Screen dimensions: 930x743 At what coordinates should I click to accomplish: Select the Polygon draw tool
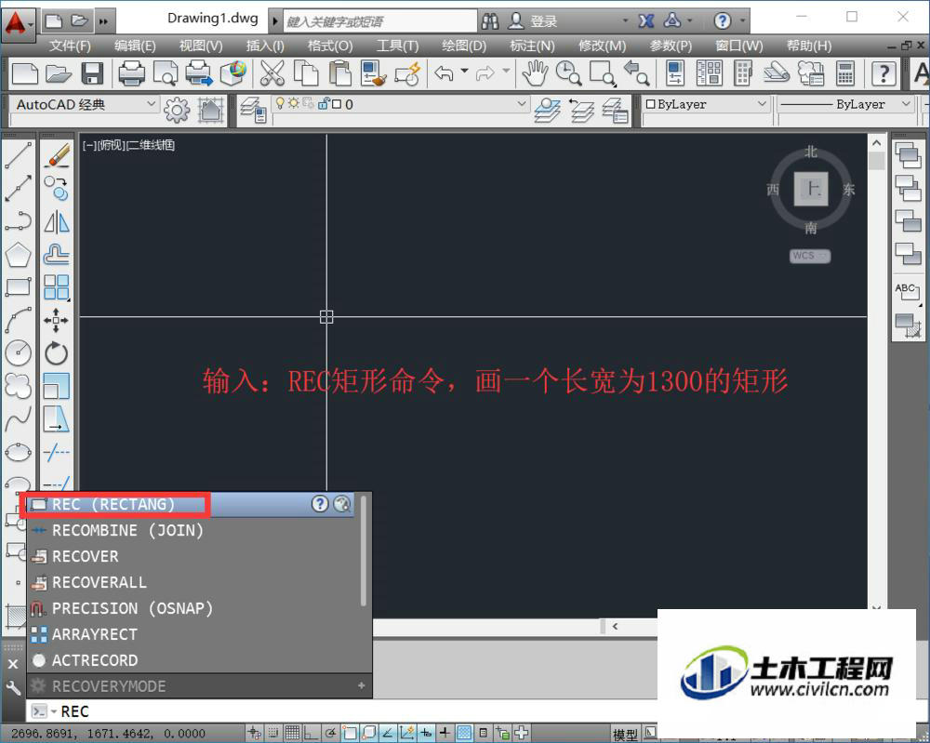(18, 255)
